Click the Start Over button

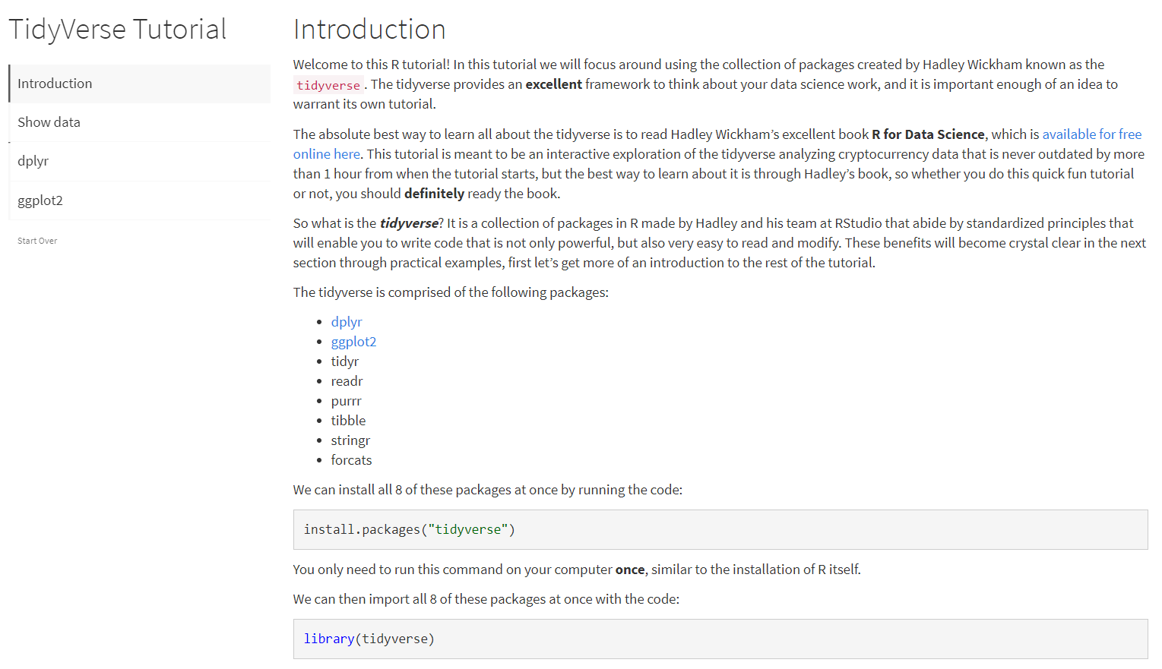(37, 241)
